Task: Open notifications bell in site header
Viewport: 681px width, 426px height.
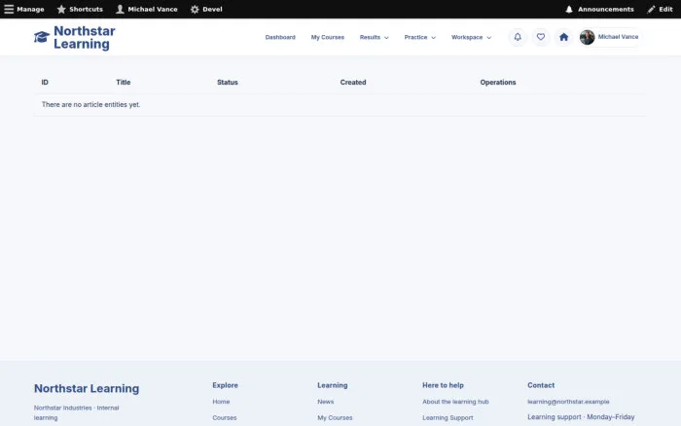Action: pos(518,37)
